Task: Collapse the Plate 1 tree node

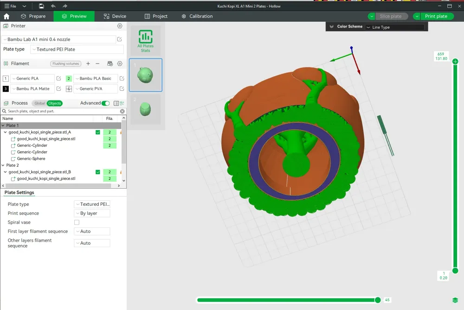Action: [3, 125]
